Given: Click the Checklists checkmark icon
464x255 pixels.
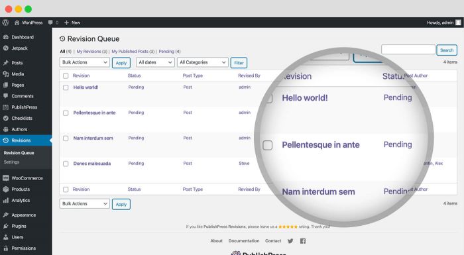Looking at the screenshot, I should click(5, 118).
